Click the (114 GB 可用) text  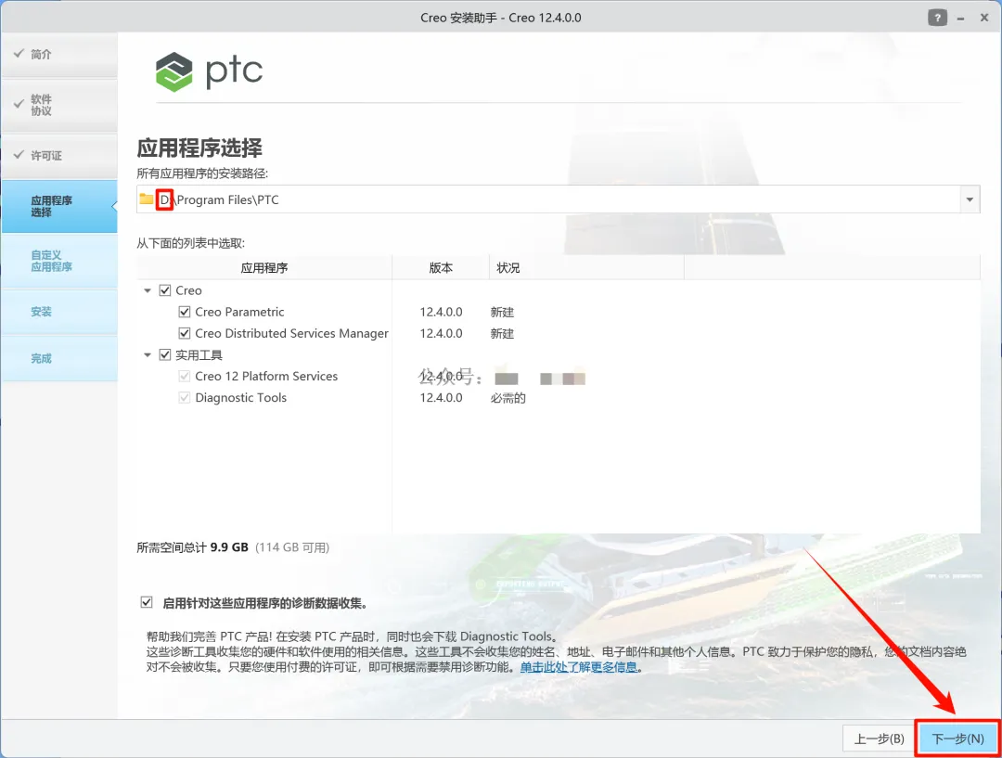tap(292, 547)
